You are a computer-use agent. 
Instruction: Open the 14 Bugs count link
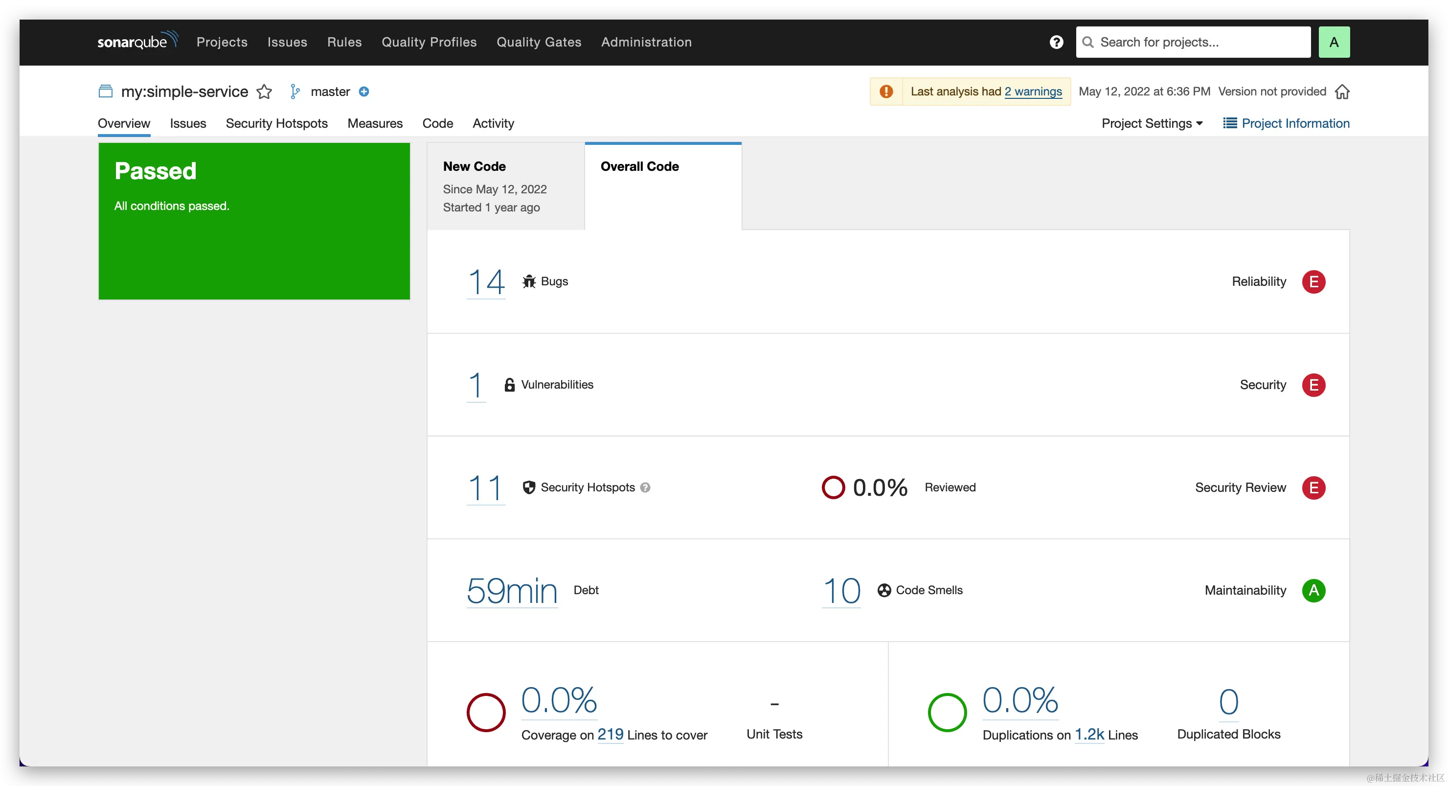486,282
